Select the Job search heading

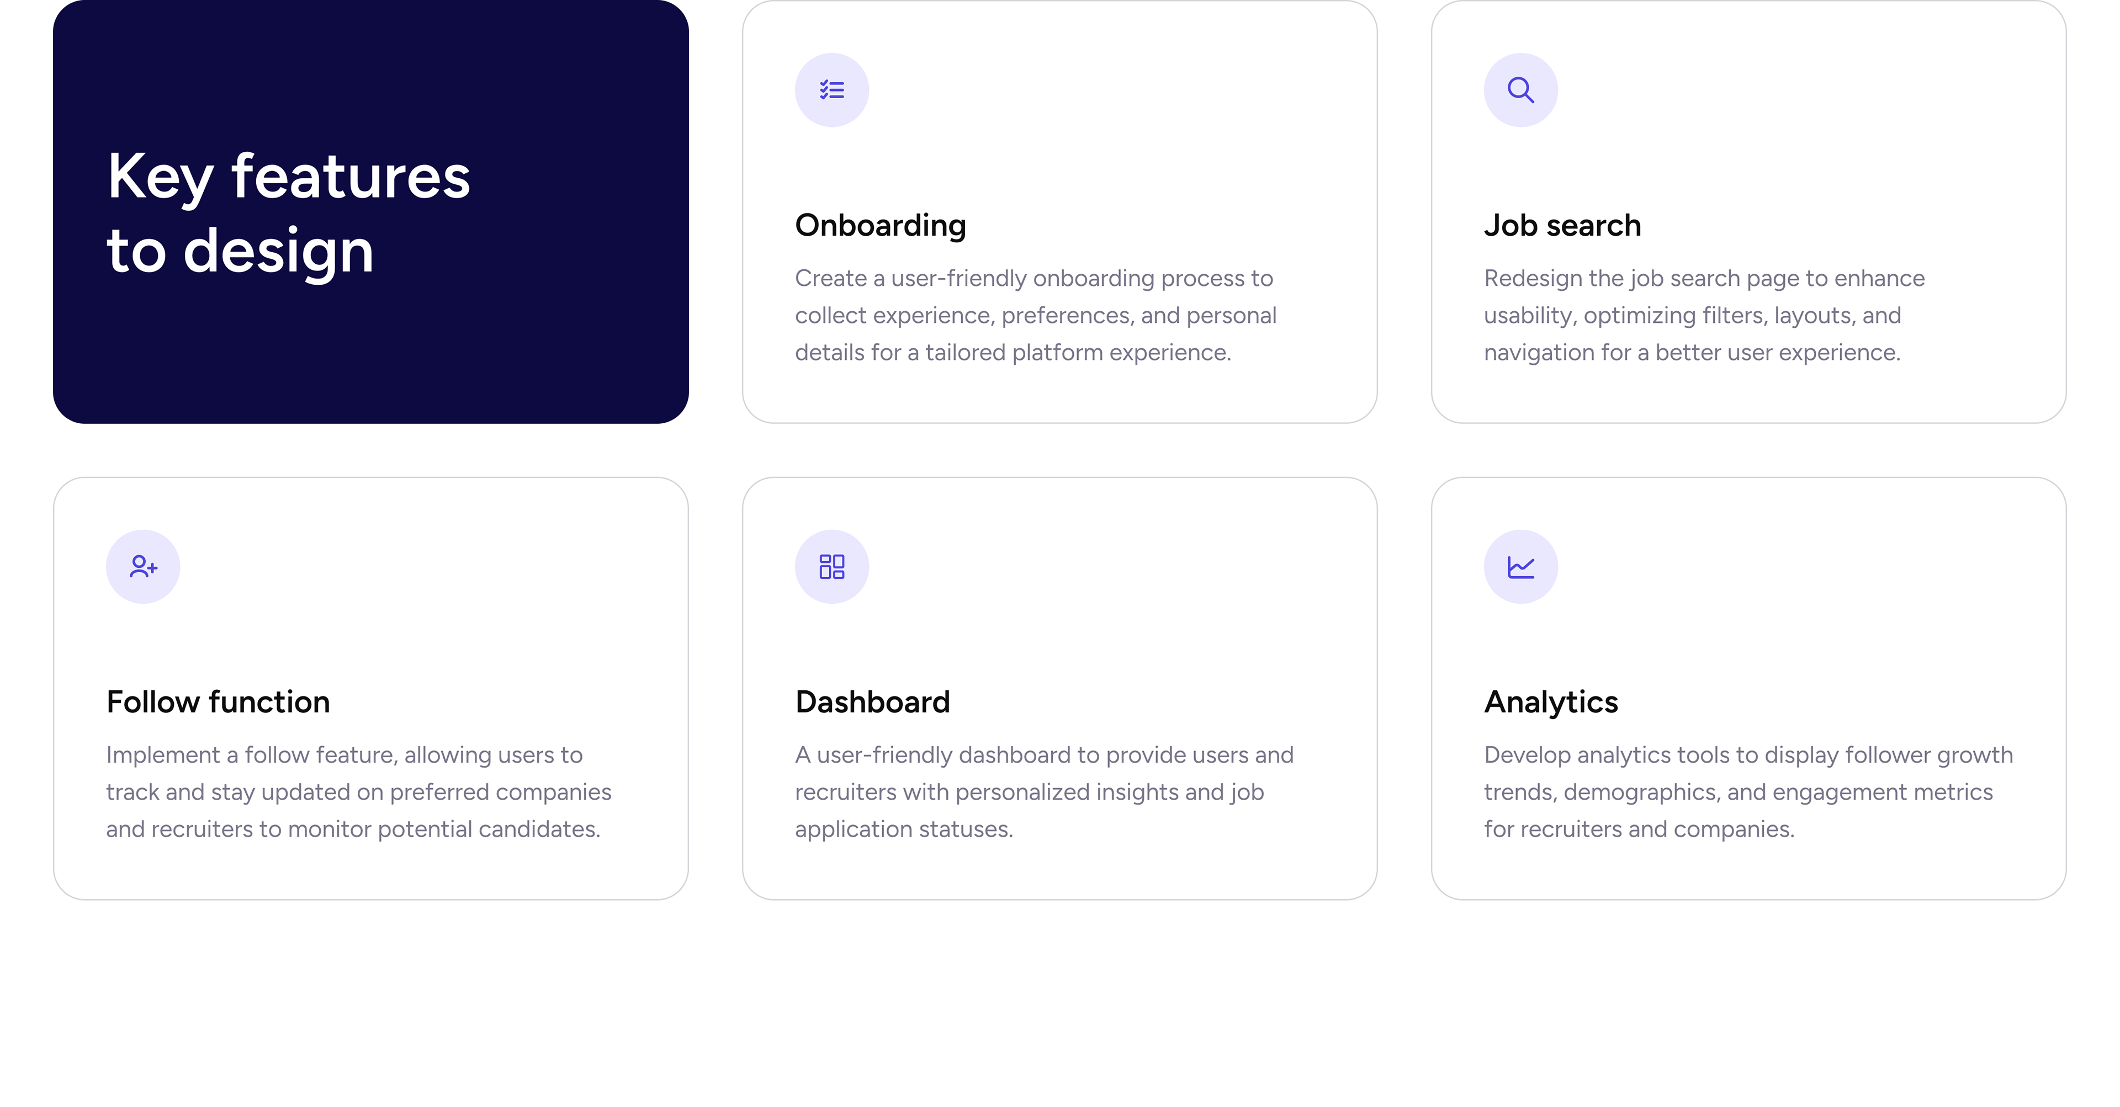click(1562, 225)
